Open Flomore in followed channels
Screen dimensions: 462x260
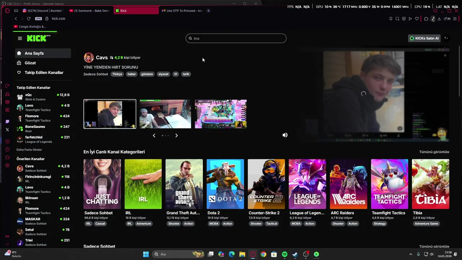[43, 118]
